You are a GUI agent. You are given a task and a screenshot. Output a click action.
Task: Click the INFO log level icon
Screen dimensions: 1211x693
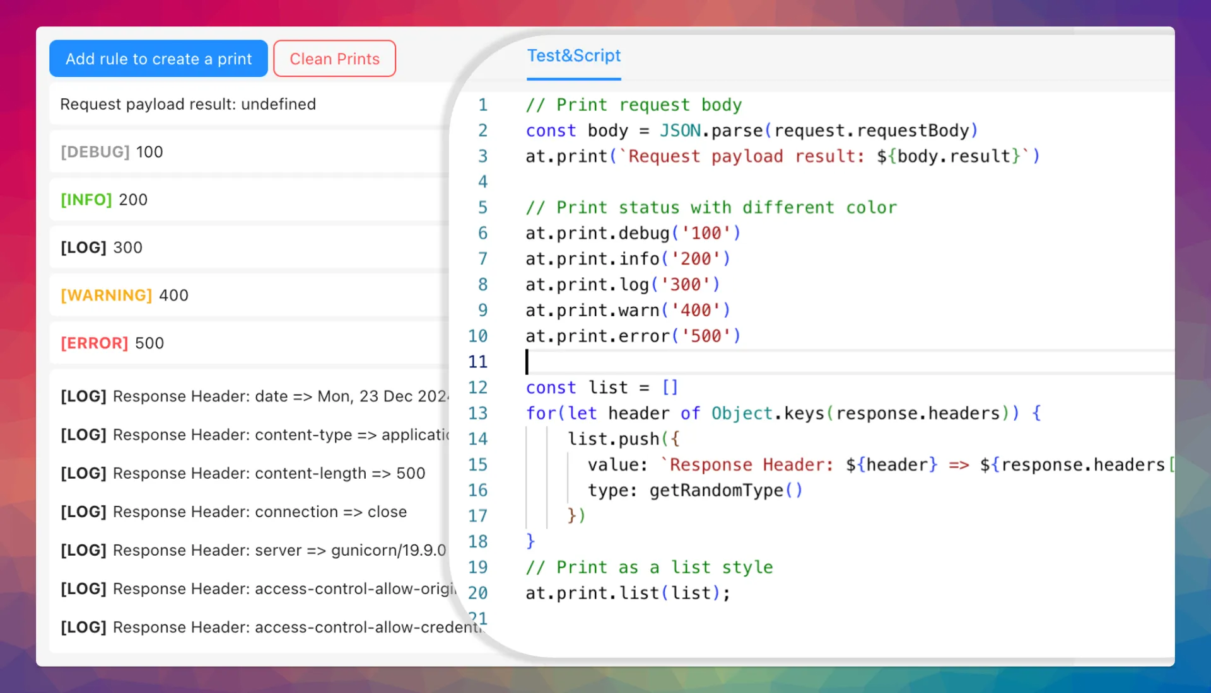pos(85,200)
